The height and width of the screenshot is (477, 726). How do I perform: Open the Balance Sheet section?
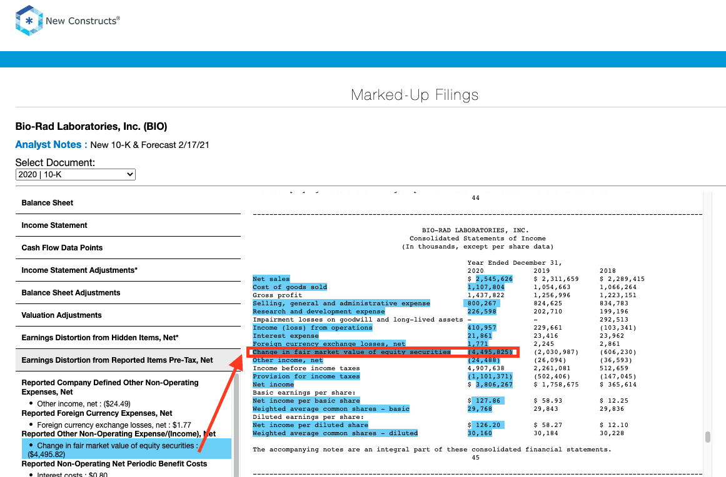pos(128,203)
